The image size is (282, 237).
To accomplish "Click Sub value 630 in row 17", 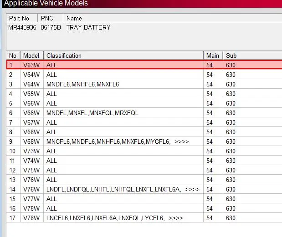I will (231, 218).
